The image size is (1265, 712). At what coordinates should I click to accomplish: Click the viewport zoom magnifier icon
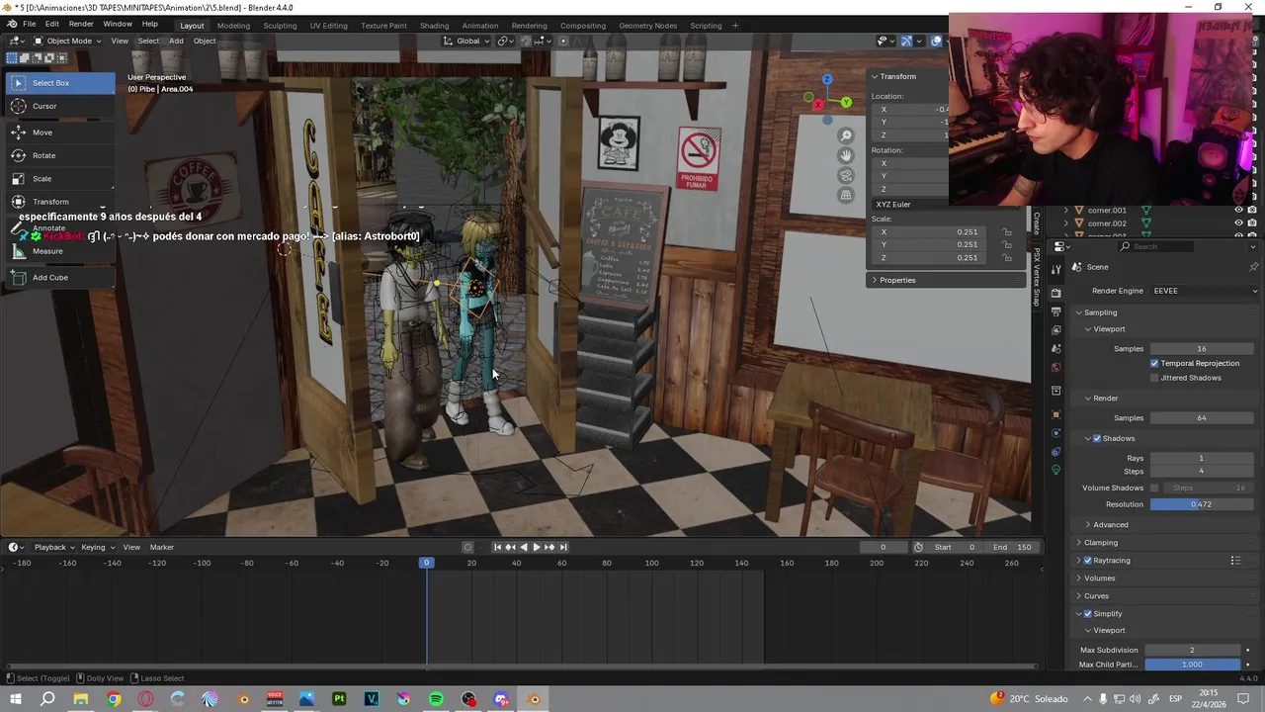pyautogui.click(x=846, y=135)
